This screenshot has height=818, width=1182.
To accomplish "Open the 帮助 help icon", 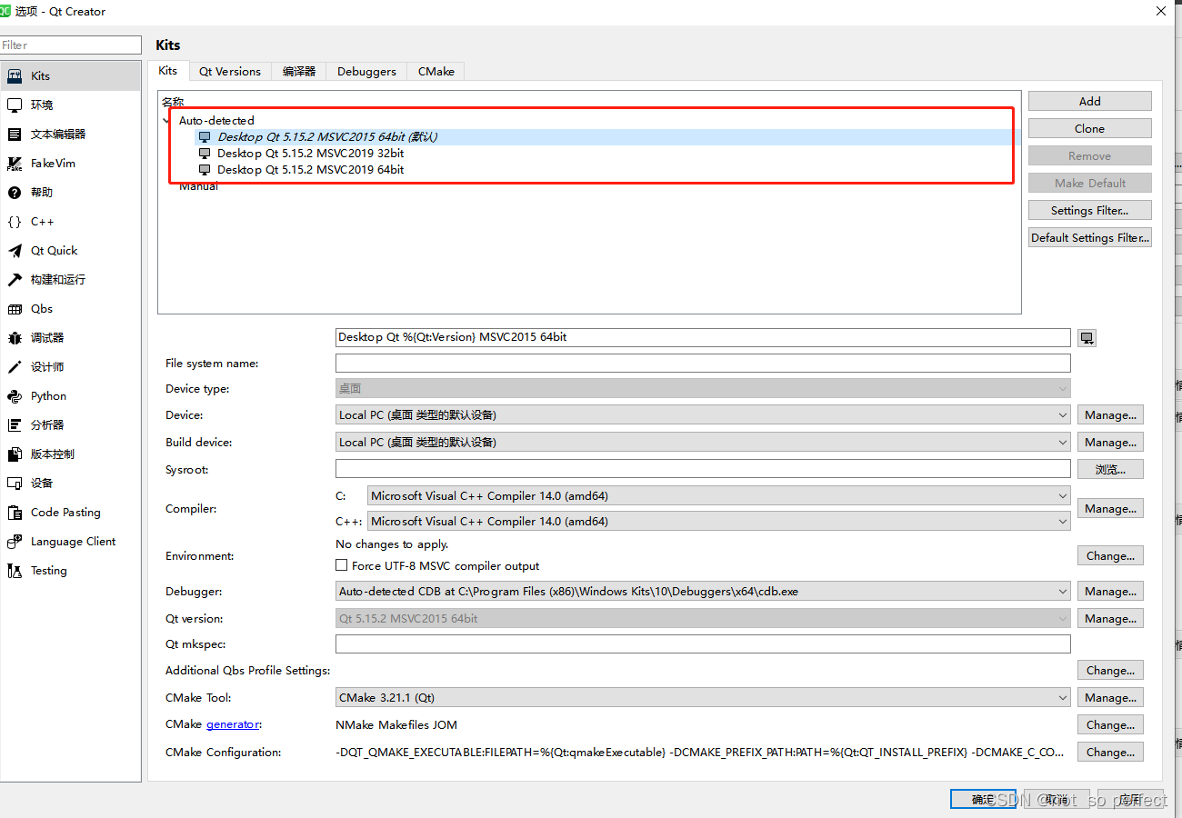I will pyautogui.click(x=14, y=192).
